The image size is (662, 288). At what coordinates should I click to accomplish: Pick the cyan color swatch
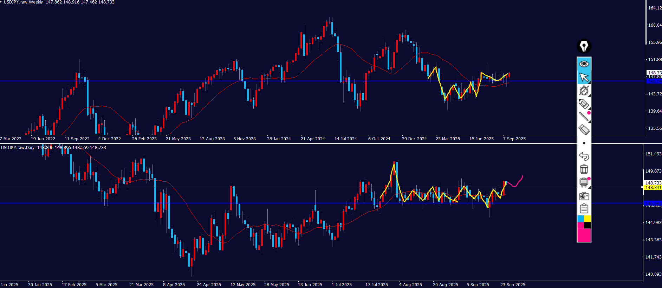coord(580,219)
